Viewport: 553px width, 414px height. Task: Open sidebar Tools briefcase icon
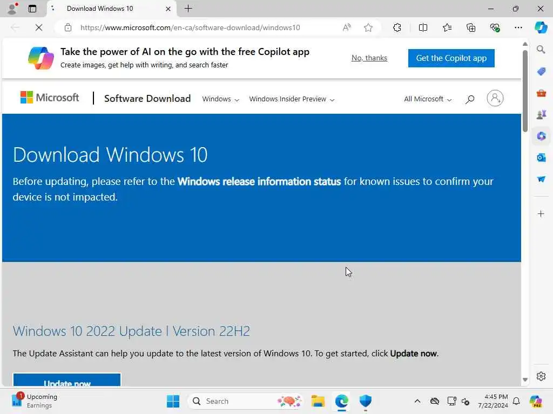tap(541, 93)
